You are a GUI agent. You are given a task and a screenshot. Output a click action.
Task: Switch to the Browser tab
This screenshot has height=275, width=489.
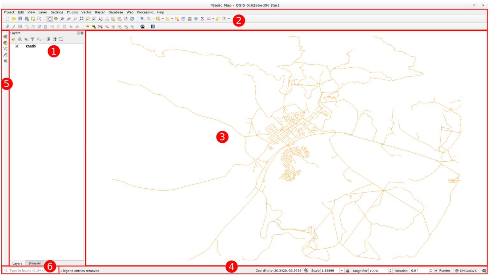click(x=34, y=263)
